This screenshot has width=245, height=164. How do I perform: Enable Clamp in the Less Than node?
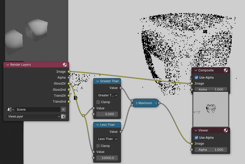[x=98, y=146]
